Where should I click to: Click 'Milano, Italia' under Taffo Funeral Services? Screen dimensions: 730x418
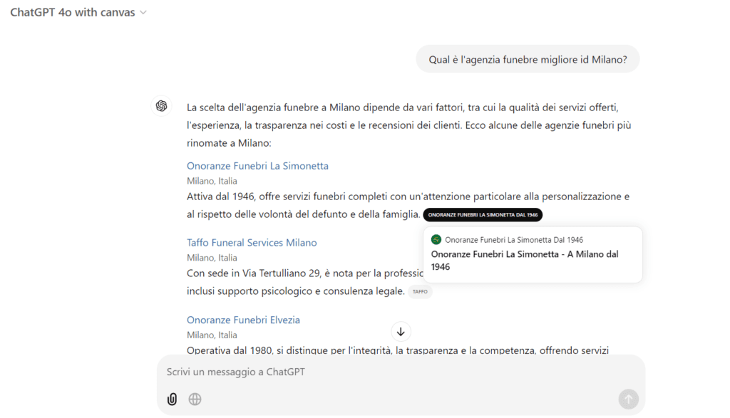212,258
